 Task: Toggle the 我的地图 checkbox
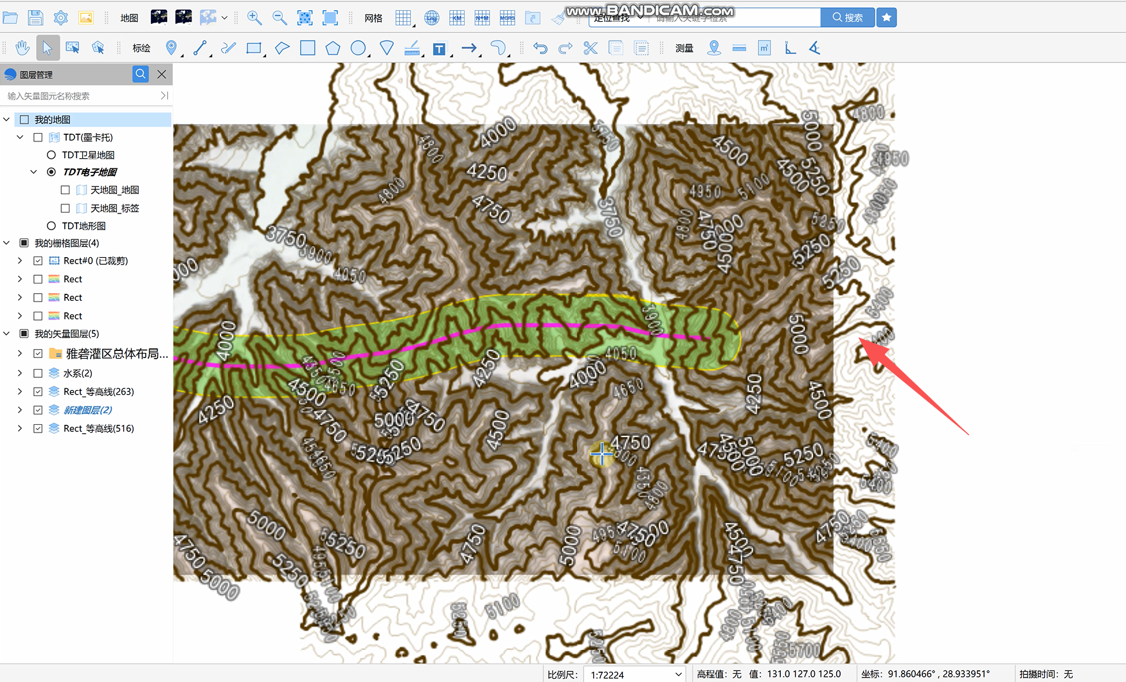coord(24,120)
